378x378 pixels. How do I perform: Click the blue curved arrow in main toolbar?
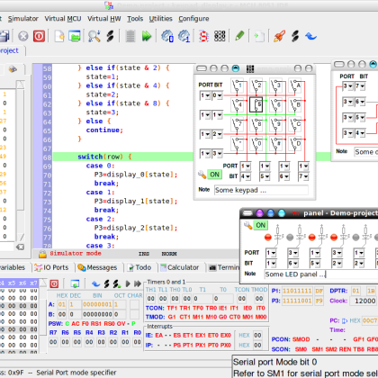[310, 36]
